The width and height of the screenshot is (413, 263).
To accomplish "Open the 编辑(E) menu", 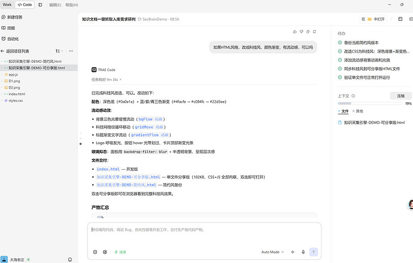I will [55, 5].
